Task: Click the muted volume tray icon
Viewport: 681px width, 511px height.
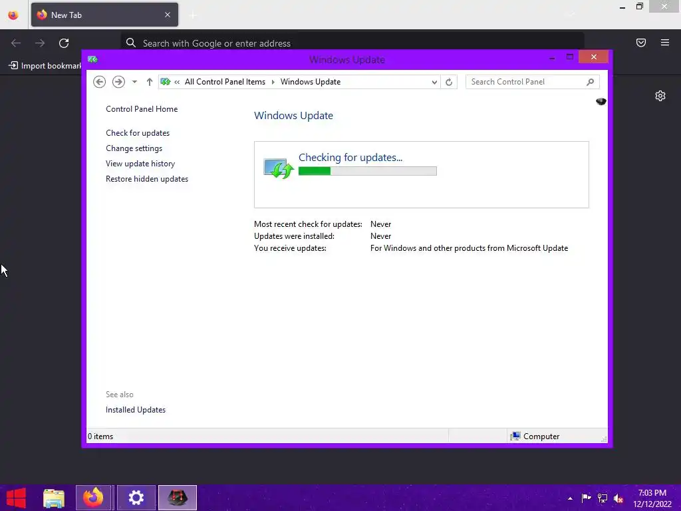Action: coord(618,498)
